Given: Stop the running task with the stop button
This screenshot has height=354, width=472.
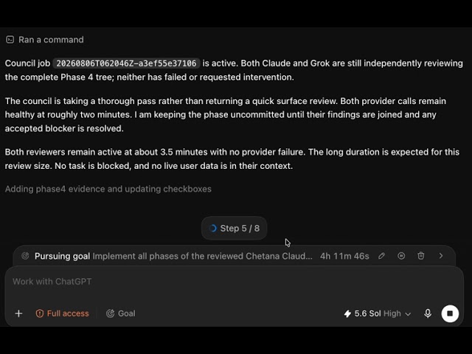Looking at the screenshot, I should pyautogui.click(x=450, y=313).
